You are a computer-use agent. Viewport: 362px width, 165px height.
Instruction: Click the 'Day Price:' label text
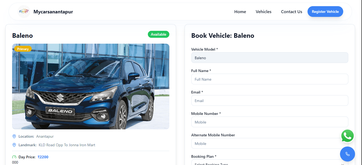(x=27, y=157)
